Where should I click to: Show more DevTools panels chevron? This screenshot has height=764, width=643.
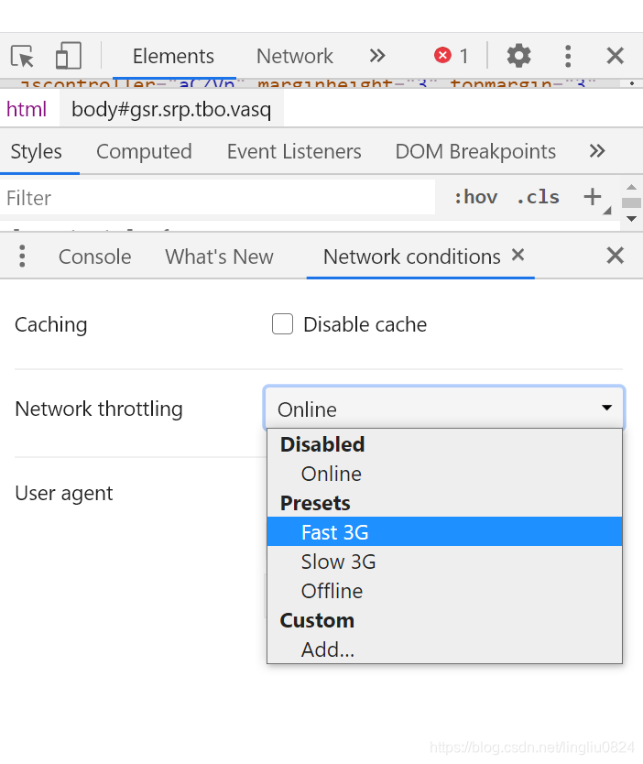pos(377,56)
